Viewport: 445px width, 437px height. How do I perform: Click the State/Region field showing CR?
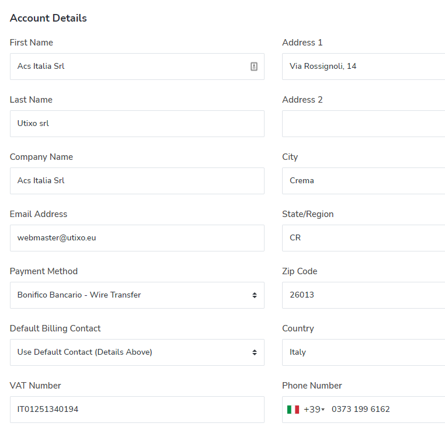click(364, 238)
